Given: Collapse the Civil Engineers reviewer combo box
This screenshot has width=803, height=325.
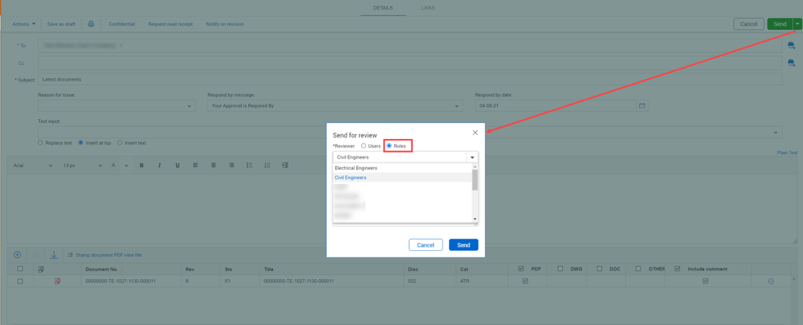Looking at the screenshot, I should point(472,157).
